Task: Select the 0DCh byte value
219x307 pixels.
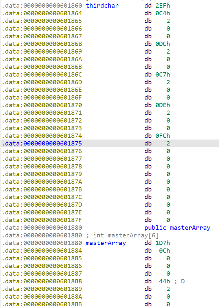Action: tap(162, 44)
